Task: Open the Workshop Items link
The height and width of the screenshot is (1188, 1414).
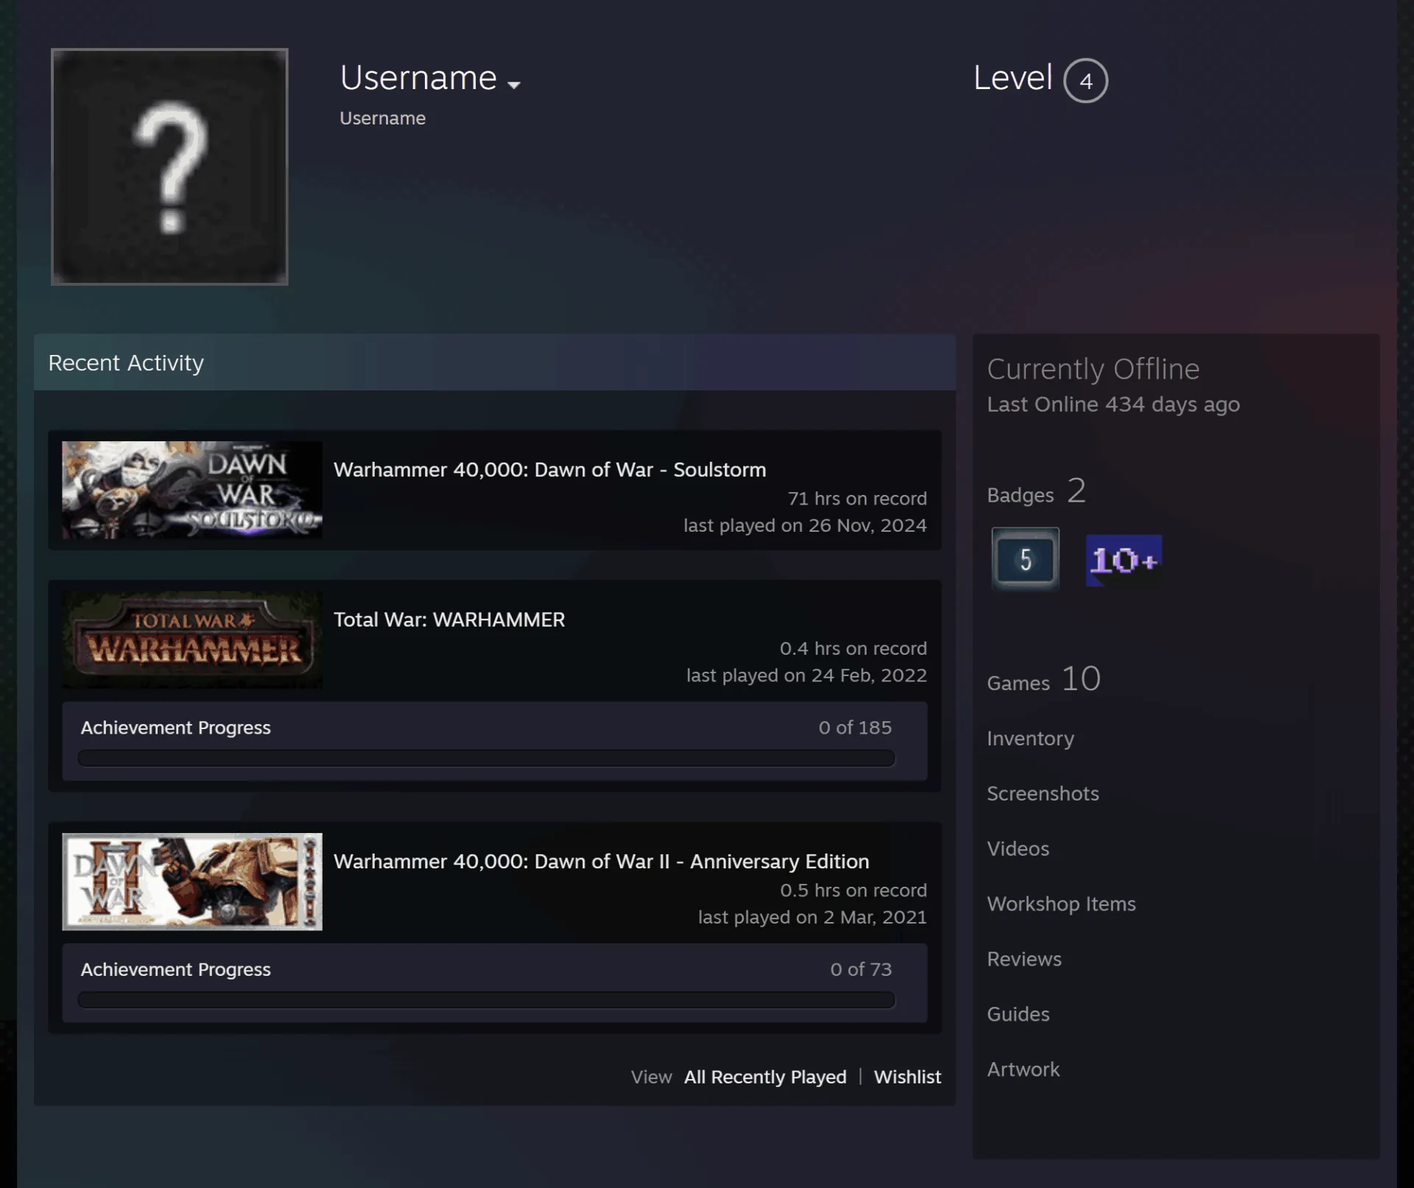Action: click(1061, 904)
